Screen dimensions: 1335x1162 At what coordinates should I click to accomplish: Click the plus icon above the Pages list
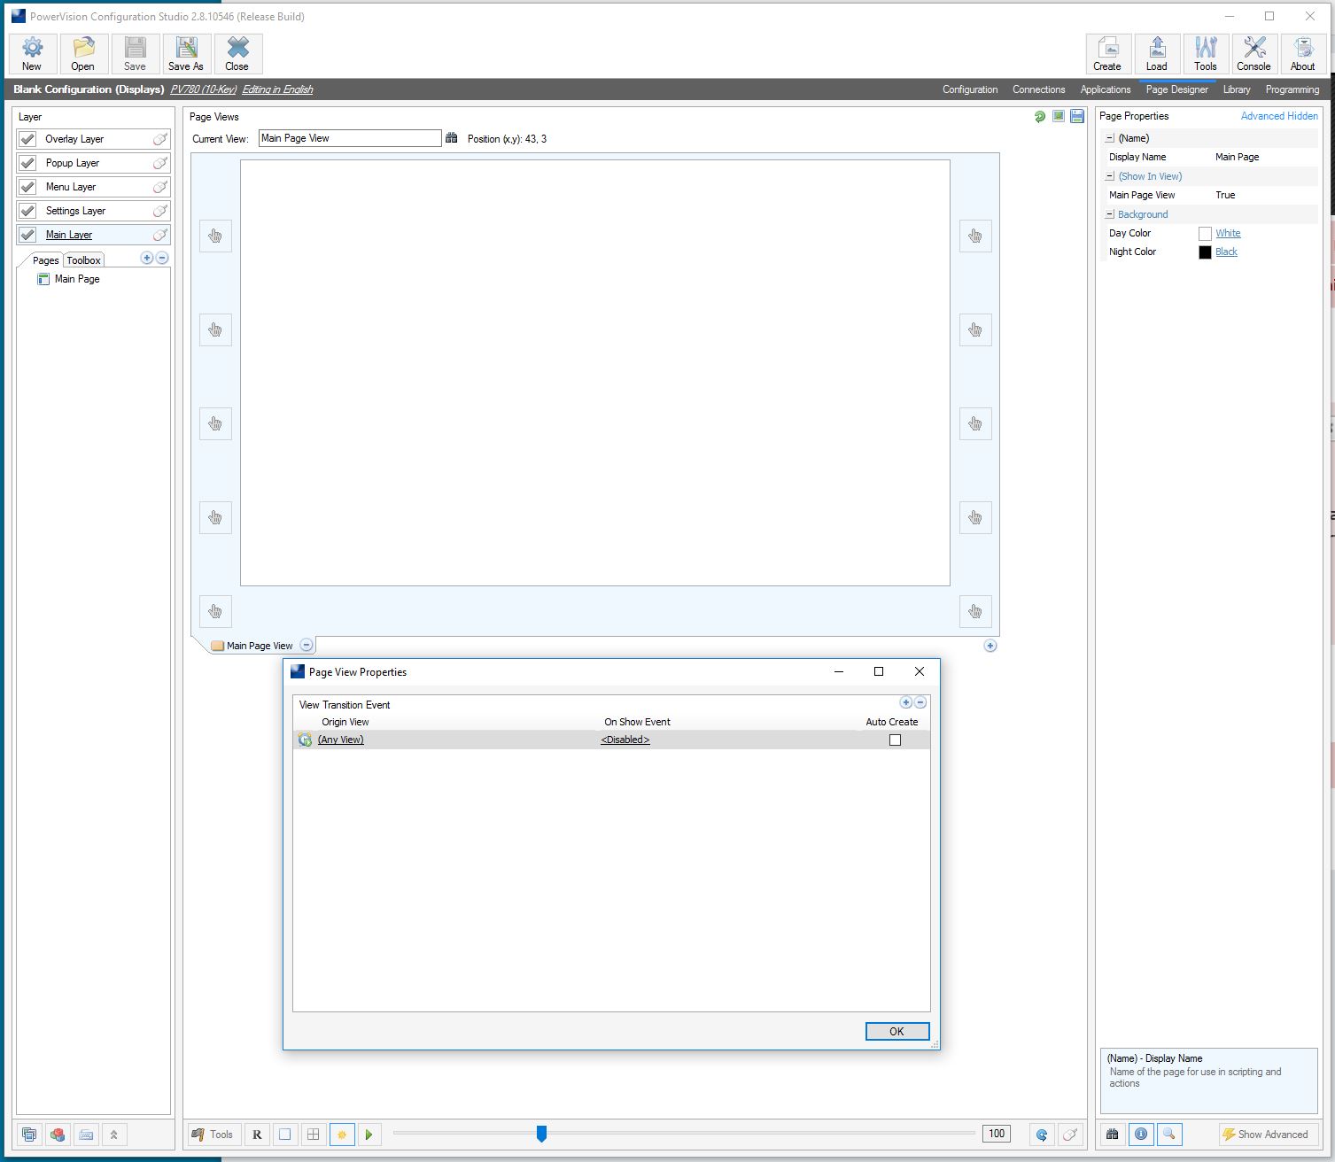point(147,258)
